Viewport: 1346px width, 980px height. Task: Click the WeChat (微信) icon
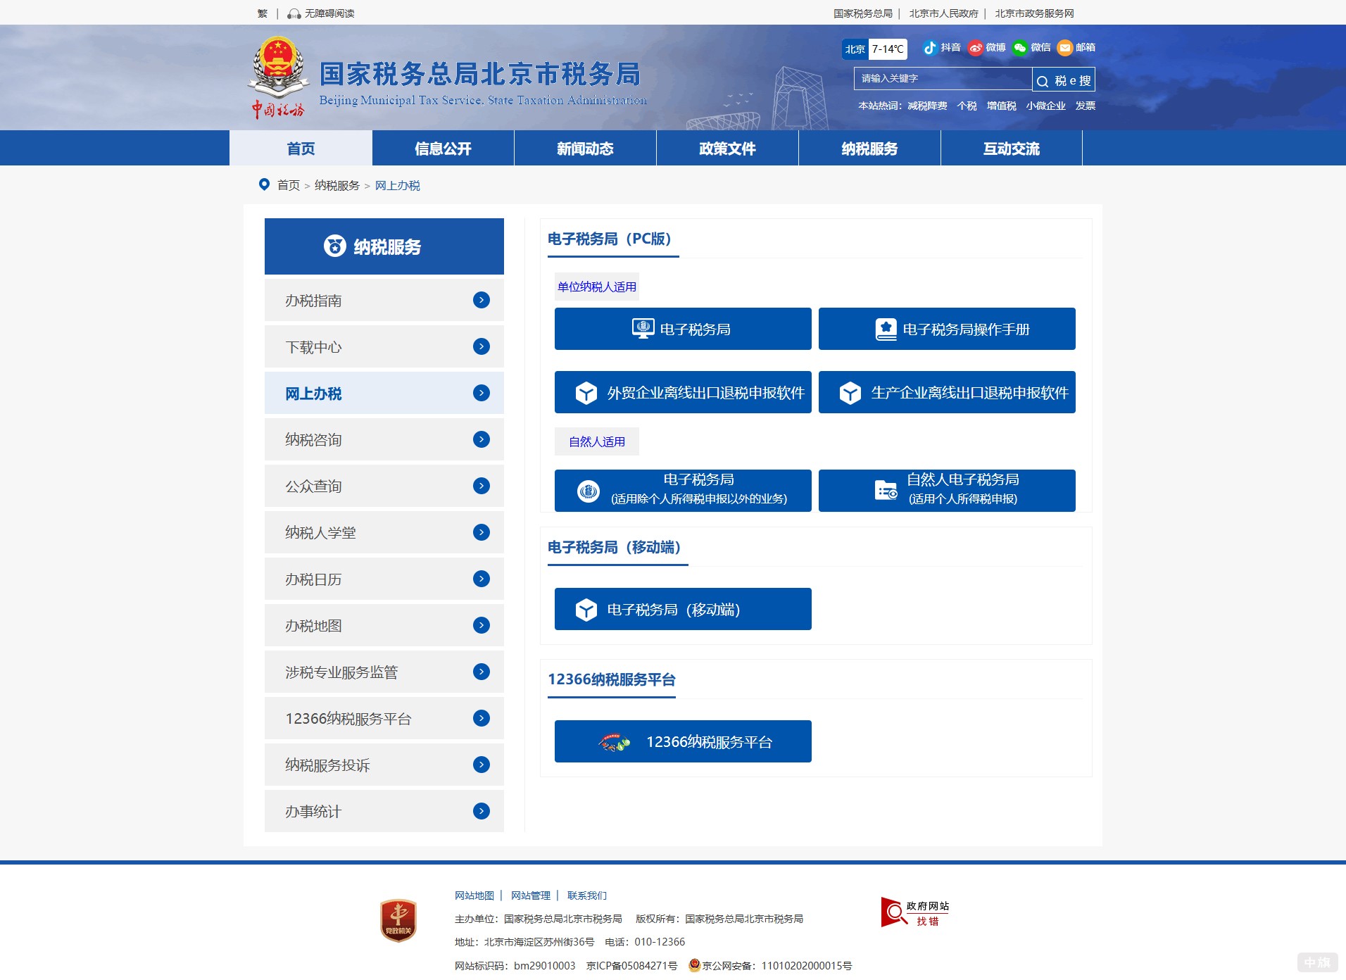click(x=1020, y=48)
